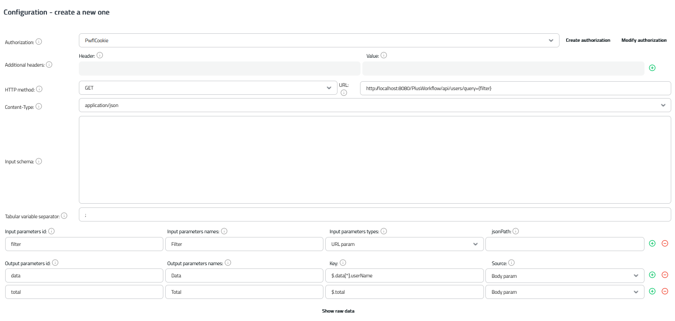This screenshot has width=675, height=321.
Task: Click the info icon beside jsonPath label
Action: (515, 231)
